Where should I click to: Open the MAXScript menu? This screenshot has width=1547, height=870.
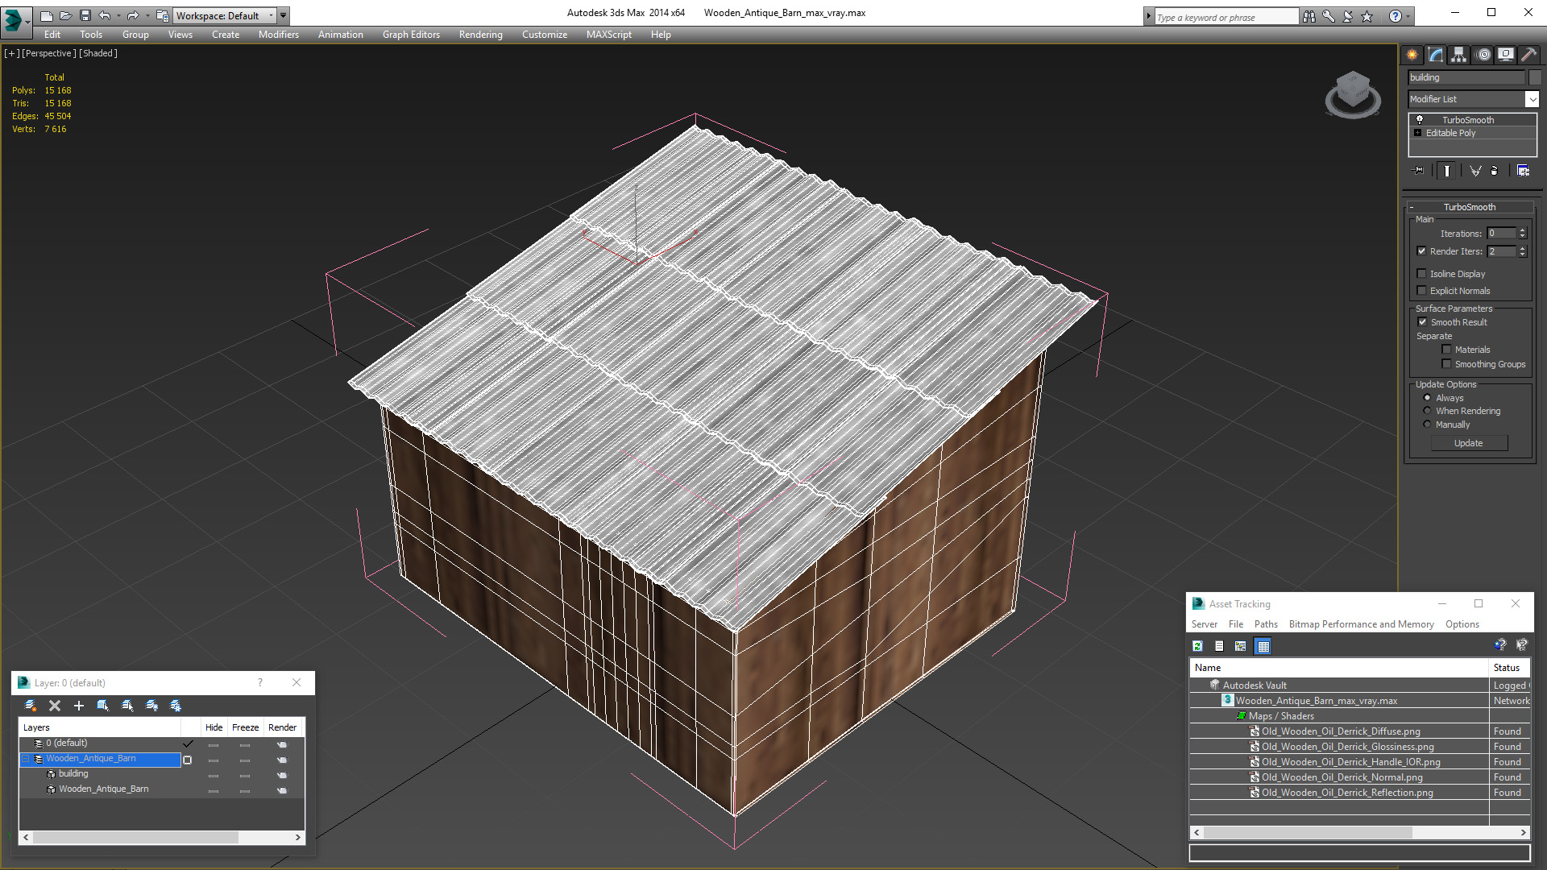608,35
